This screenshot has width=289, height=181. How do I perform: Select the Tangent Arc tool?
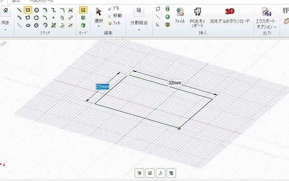[45, 10]
